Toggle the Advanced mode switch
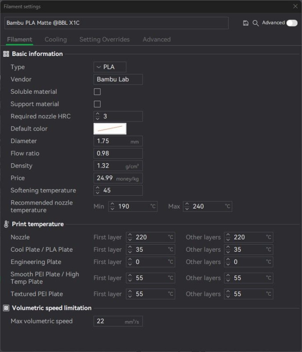This screenshot has width=302, height=352. (292, 23)
